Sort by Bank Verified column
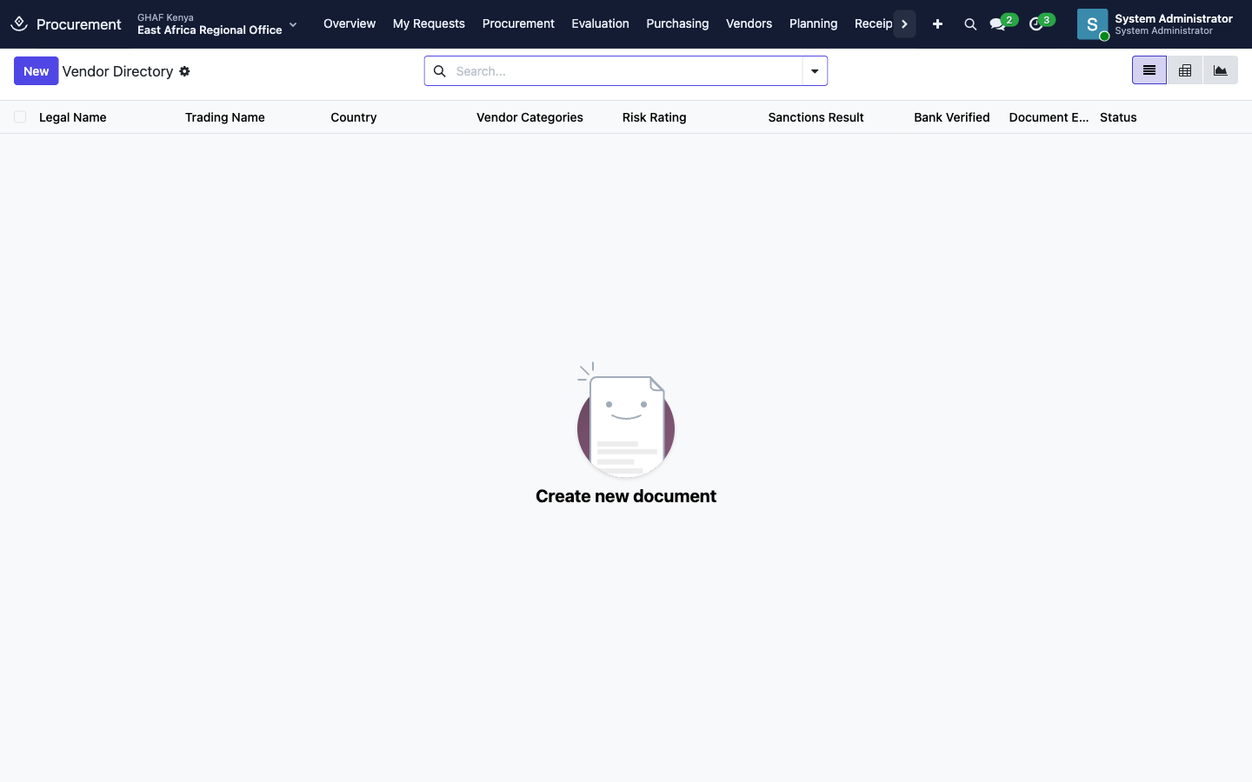 point(952,117)
